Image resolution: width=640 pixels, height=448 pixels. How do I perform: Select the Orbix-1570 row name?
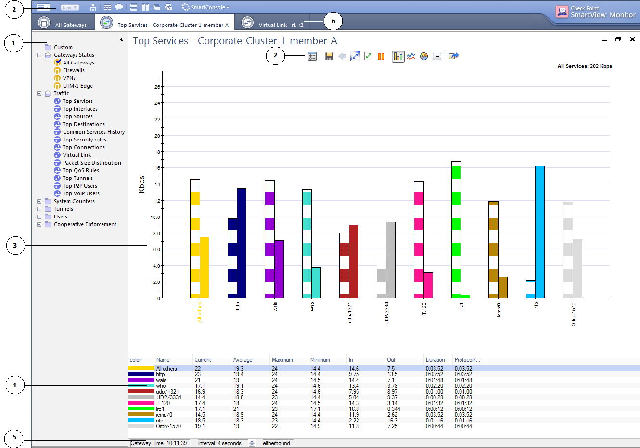(168, 426)
